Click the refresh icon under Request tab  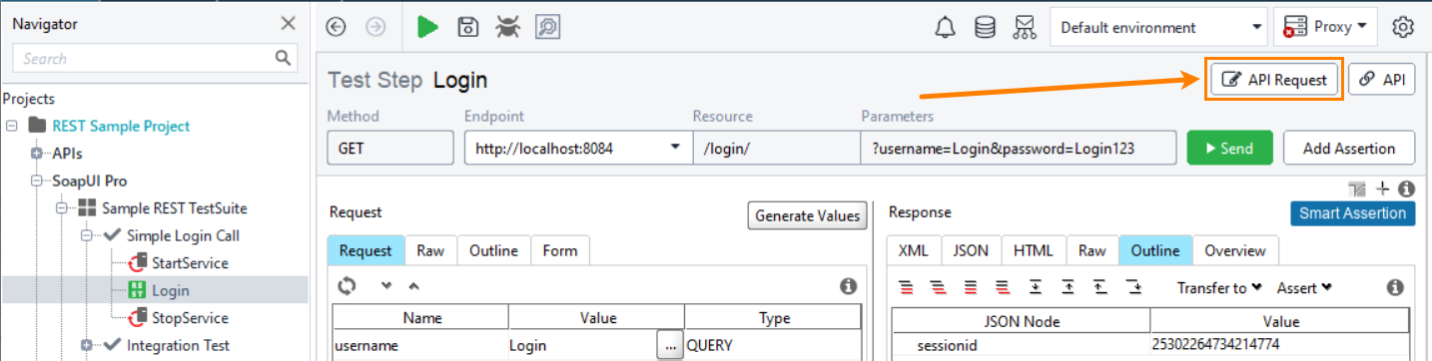click(347, 286)
